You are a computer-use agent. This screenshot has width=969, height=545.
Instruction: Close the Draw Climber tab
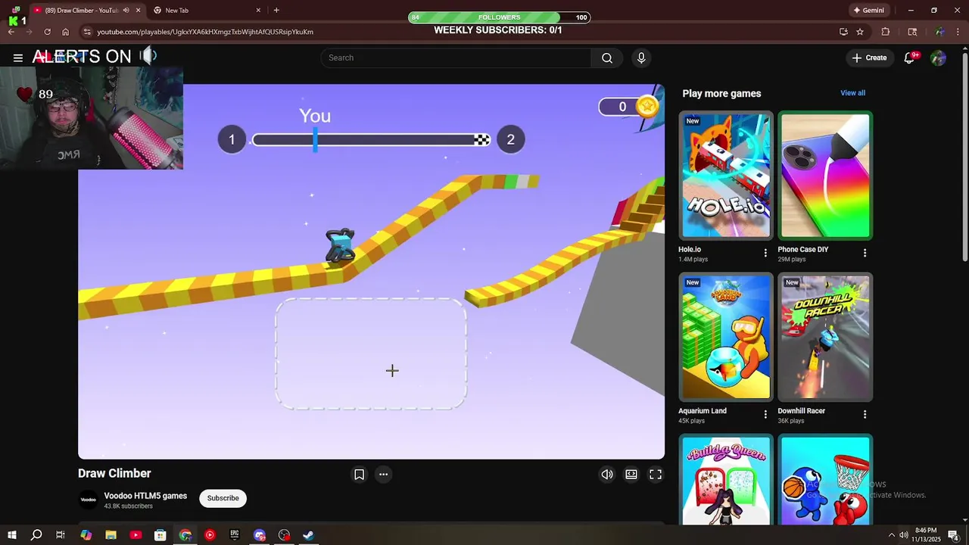coord(138,11)
